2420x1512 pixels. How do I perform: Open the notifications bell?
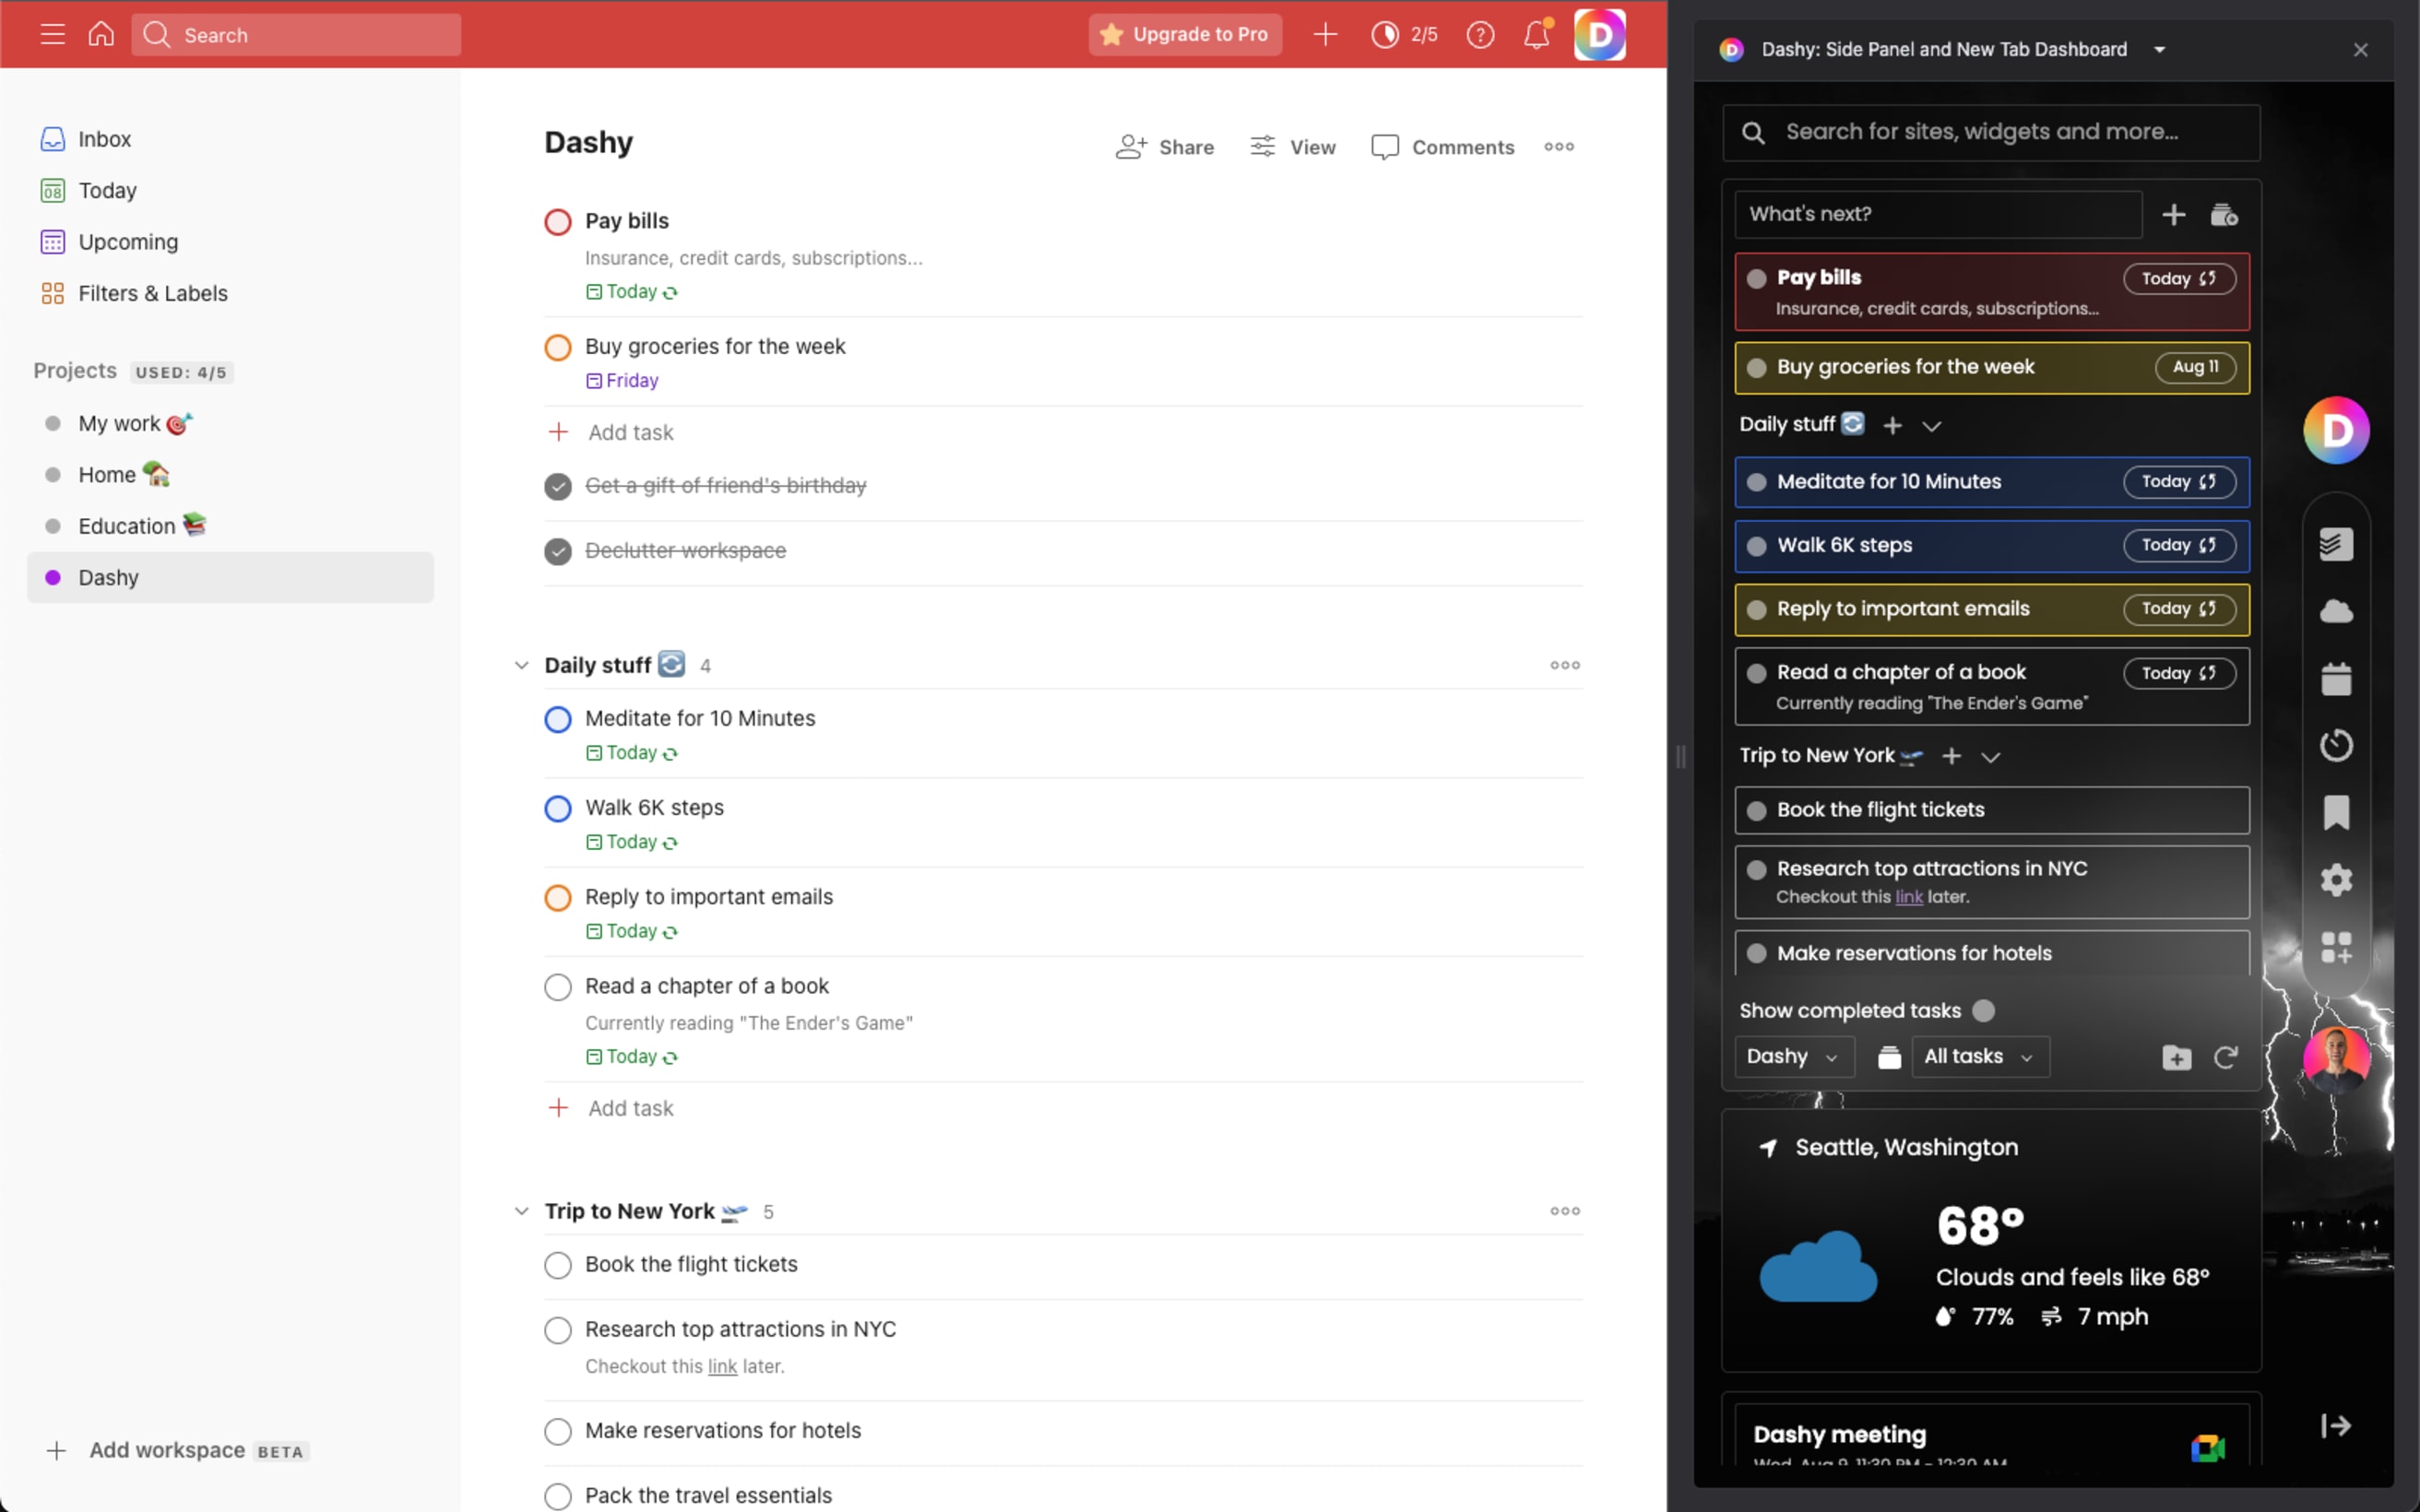(1537, 35)
